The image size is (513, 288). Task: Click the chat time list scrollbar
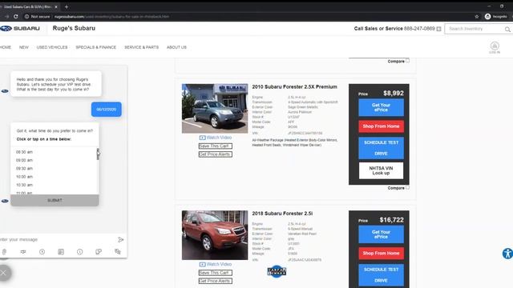point(98,154)
